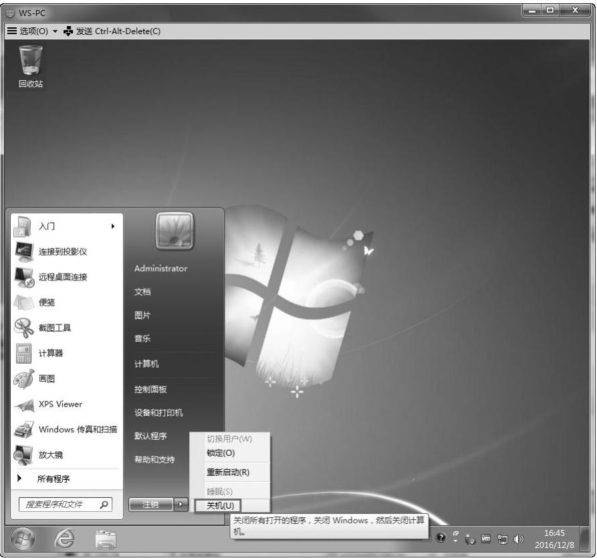
Task: Open the 选项(O) dropdown menu
Action: click(33, 31)
